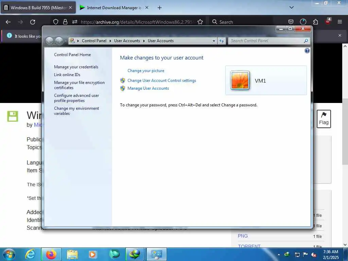Click the site padlock security icon

(65, 22)
